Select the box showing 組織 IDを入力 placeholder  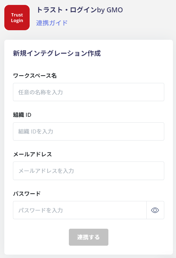[x=89, y=132]
